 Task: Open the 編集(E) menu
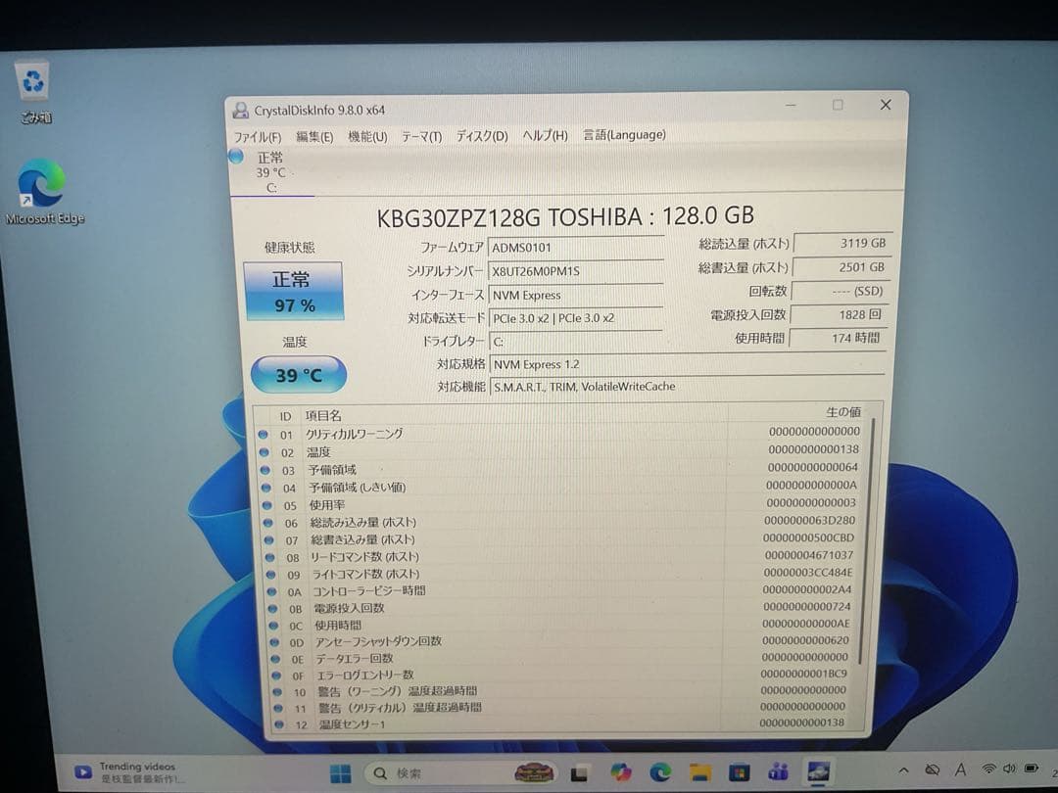pyautogui.click(x=314, y=137)
